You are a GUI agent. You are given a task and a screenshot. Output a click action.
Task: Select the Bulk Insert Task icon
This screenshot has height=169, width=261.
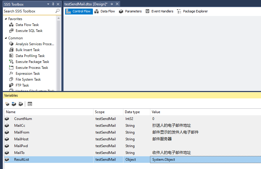pyautogui.click(x=11, y=50)
